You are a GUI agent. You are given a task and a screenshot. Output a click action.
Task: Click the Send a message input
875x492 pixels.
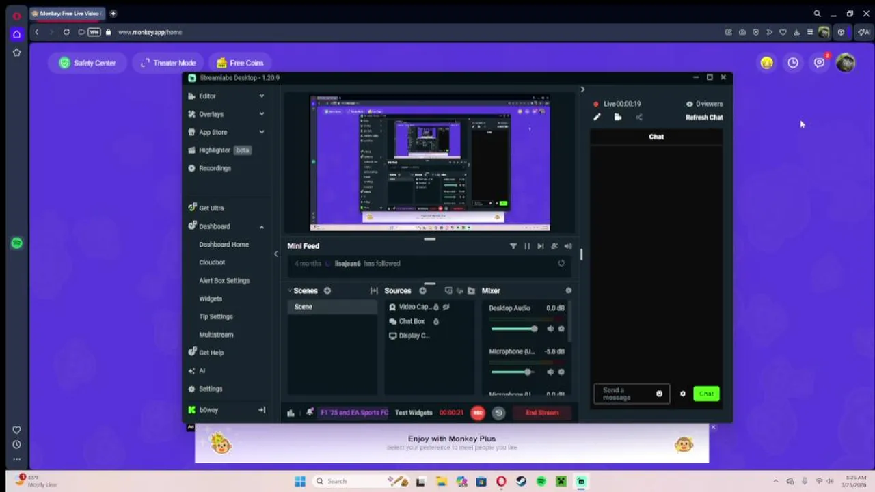631,394
